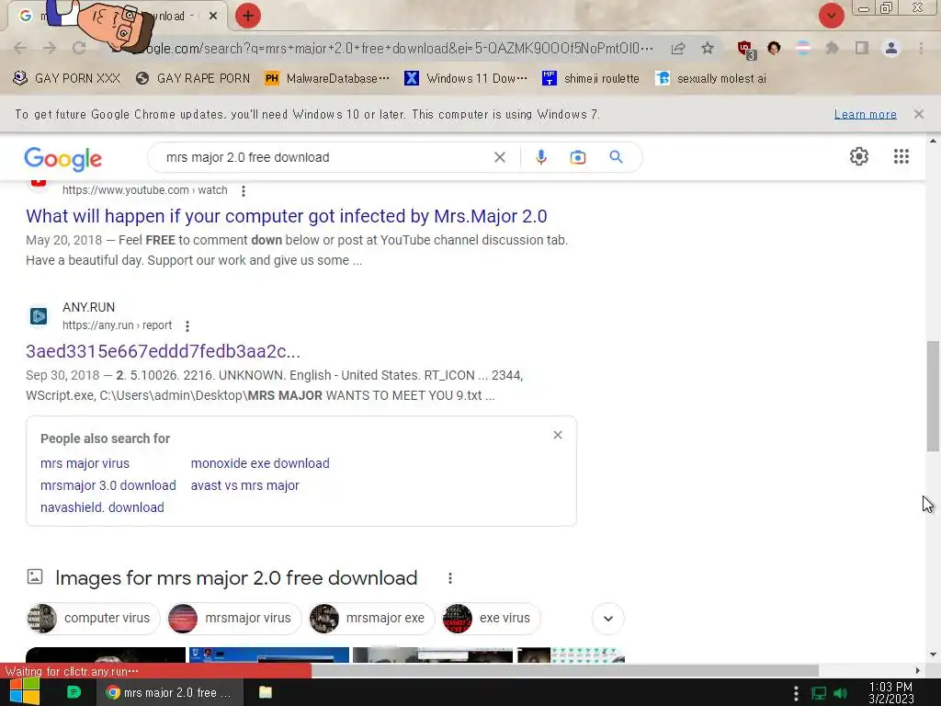Search for mrsmajor 3.0 download

tap(108, 485)
